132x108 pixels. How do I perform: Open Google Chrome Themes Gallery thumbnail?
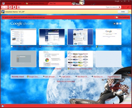pos(80,59)
